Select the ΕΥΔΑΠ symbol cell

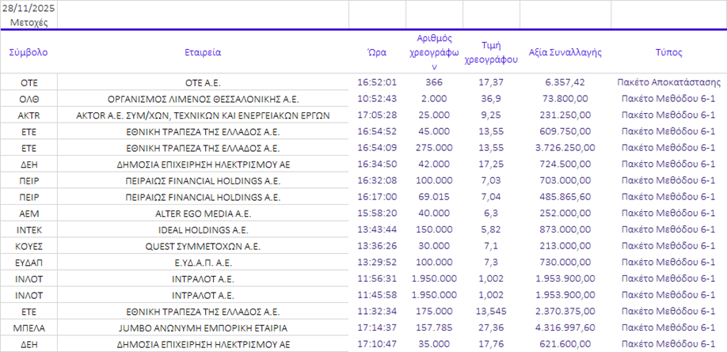(x=29, y=263)
